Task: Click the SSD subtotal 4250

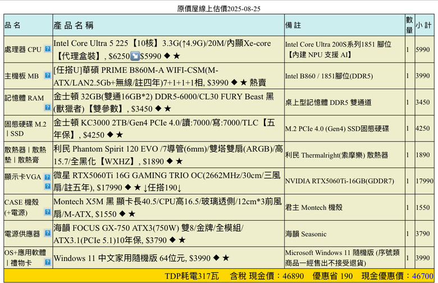Action: pos(423,128)
